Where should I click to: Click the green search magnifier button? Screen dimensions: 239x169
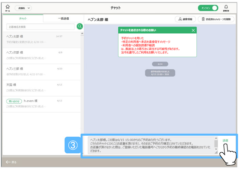coord(80,27)
